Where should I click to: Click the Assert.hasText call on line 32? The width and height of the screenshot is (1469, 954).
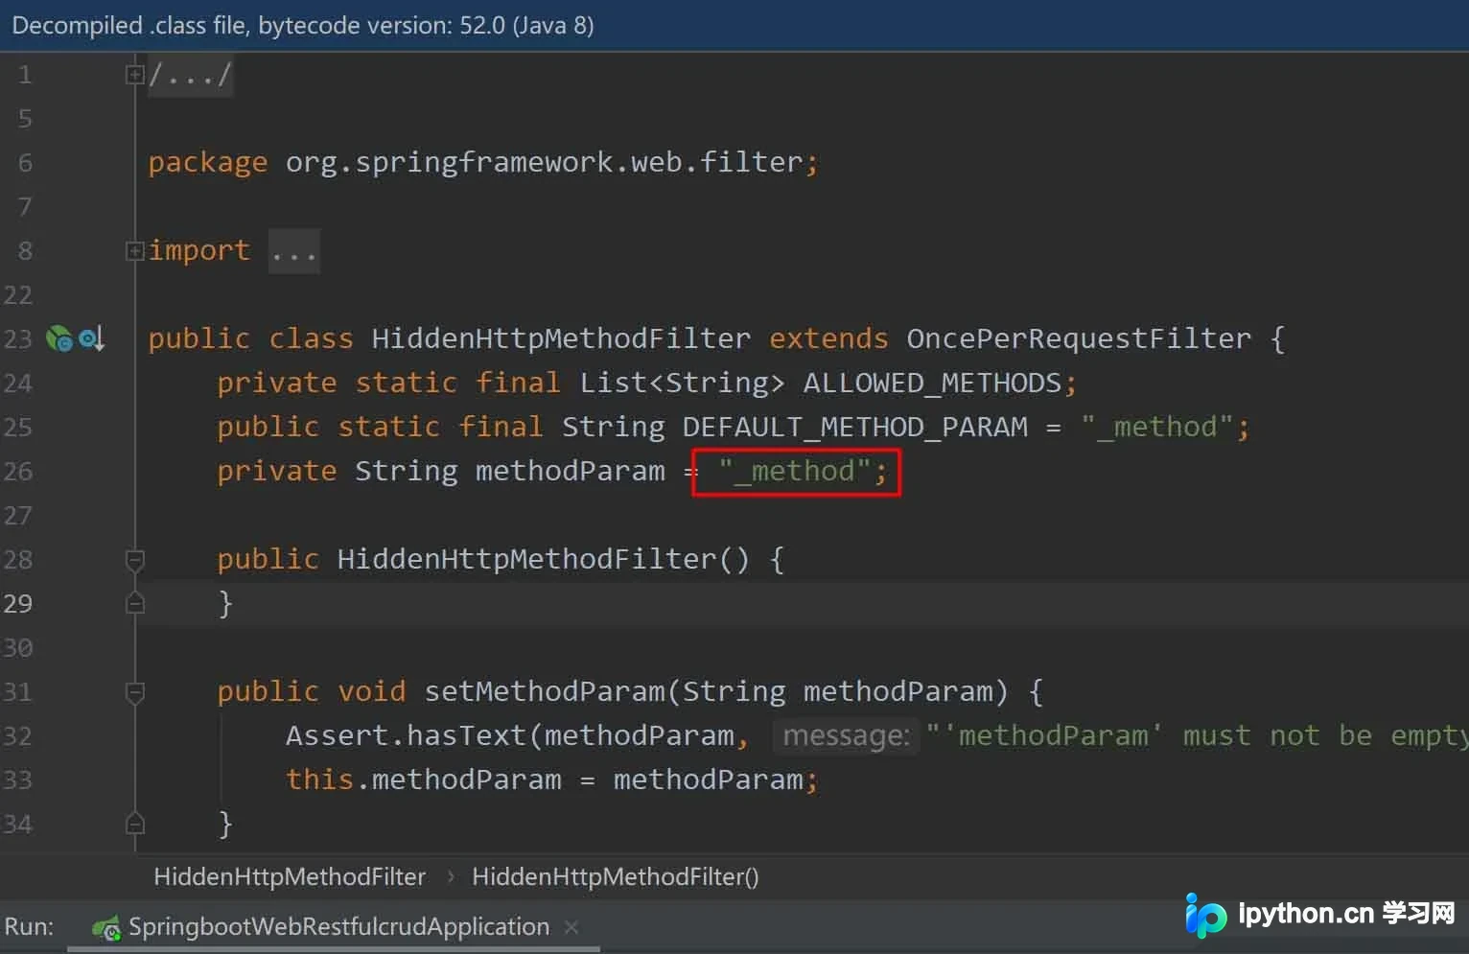(x=407, y=735)
